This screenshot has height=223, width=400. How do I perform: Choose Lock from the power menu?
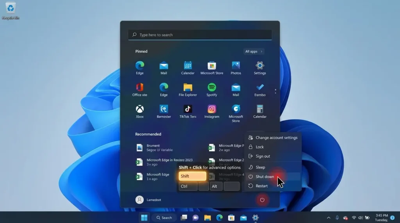click(273, 147)
